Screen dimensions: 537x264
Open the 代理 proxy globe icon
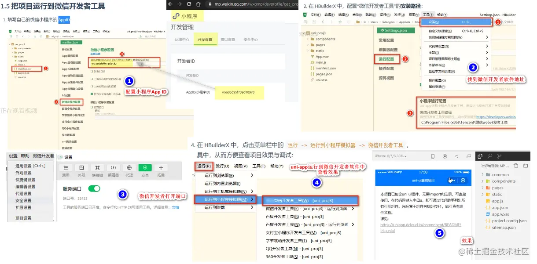tap(129, 168)
